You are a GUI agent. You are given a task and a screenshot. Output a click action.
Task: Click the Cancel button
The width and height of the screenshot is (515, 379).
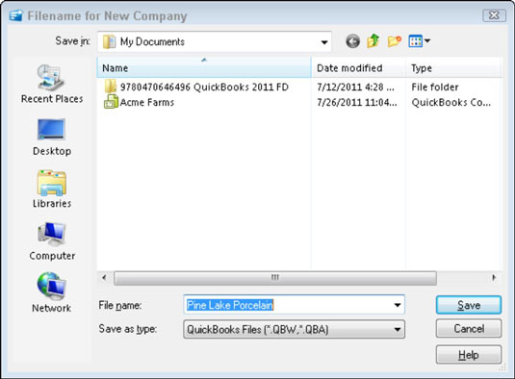469,328
